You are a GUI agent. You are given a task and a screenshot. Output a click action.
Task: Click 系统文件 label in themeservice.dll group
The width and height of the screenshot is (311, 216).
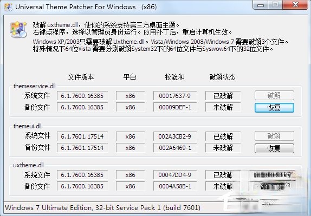coord(37,95)
